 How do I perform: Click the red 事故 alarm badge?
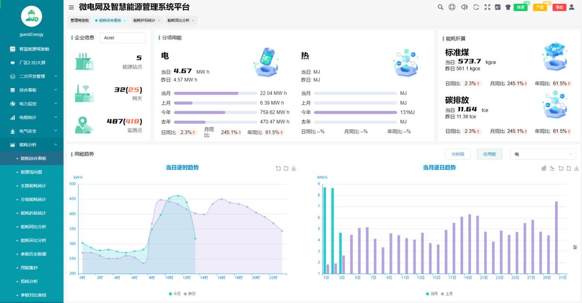point(559,7)
